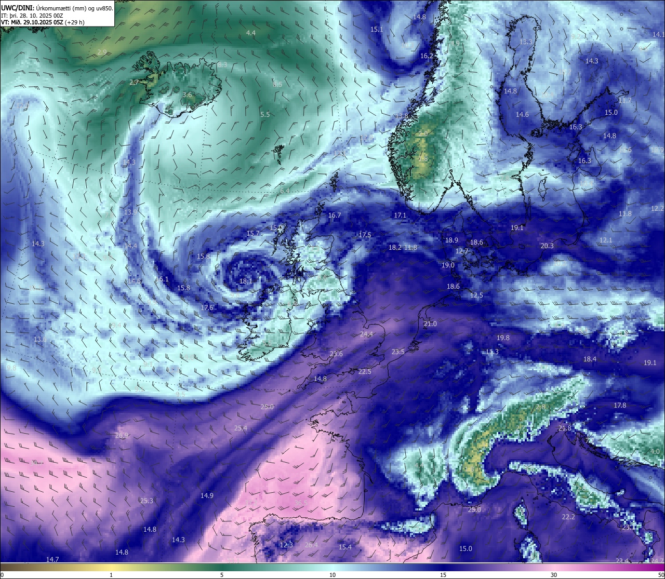The width and height of the screenshot is (665, 579).
Task: Click the value '17.6' west of Ireland
Action: click(x=207, y=307)
